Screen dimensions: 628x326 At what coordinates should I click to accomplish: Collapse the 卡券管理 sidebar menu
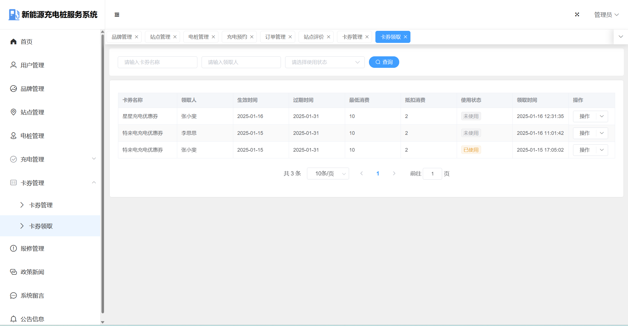point(94,182)
